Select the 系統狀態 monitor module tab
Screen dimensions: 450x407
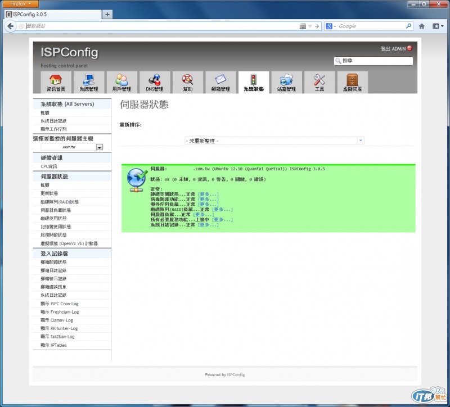254,82
